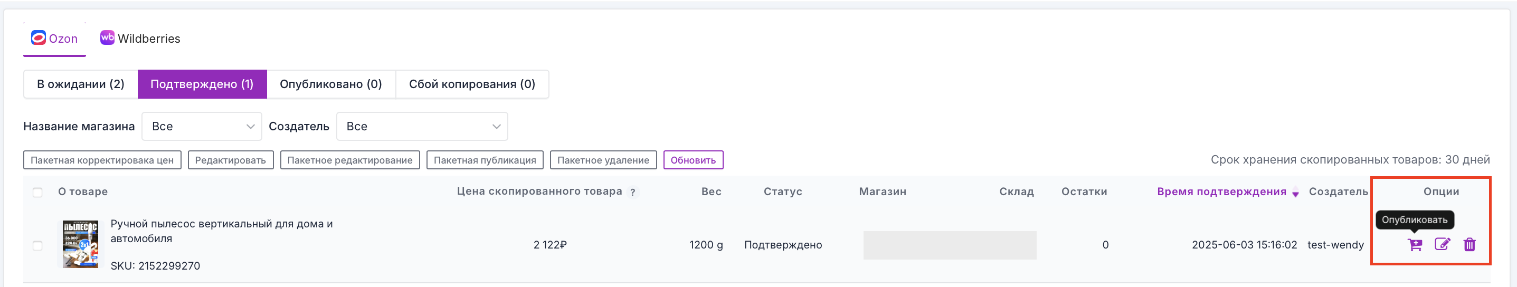Click the question mark help icon near Цена
Viewport: 1517px width, 287px height.
point(632,193)
